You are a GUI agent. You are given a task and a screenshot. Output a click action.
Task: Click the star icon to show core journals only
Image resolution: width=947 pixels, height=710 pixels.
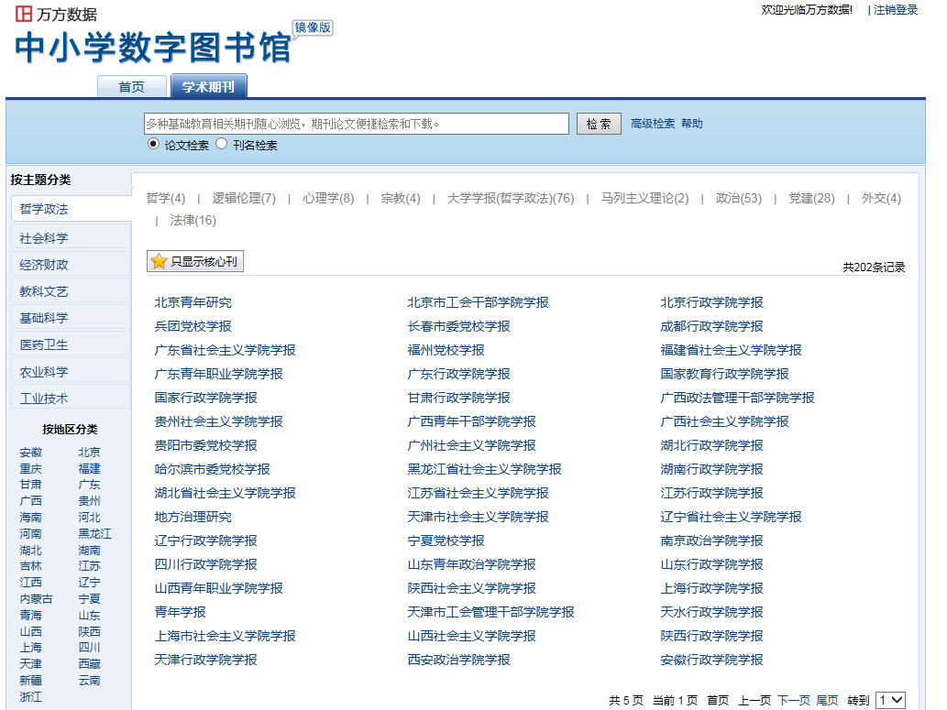pos(160,262)
